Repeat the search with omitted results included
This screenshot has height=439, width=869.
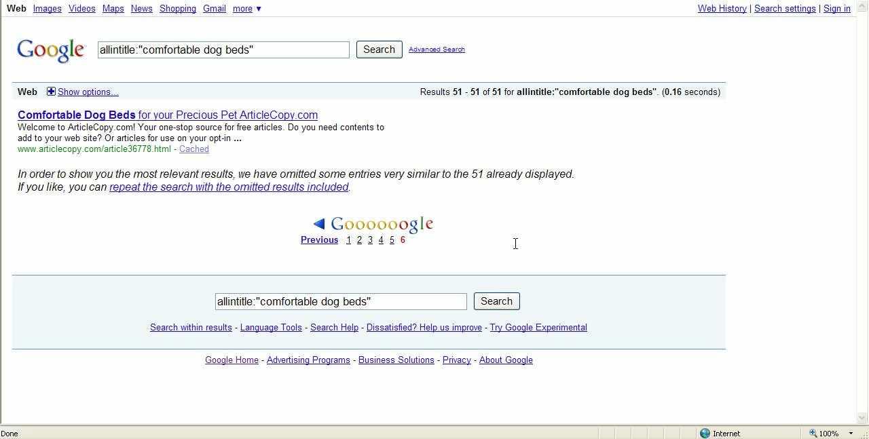(x=229, y=187)
